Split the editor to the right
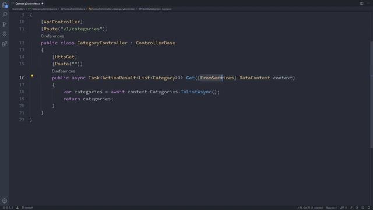 coord(361,3)
